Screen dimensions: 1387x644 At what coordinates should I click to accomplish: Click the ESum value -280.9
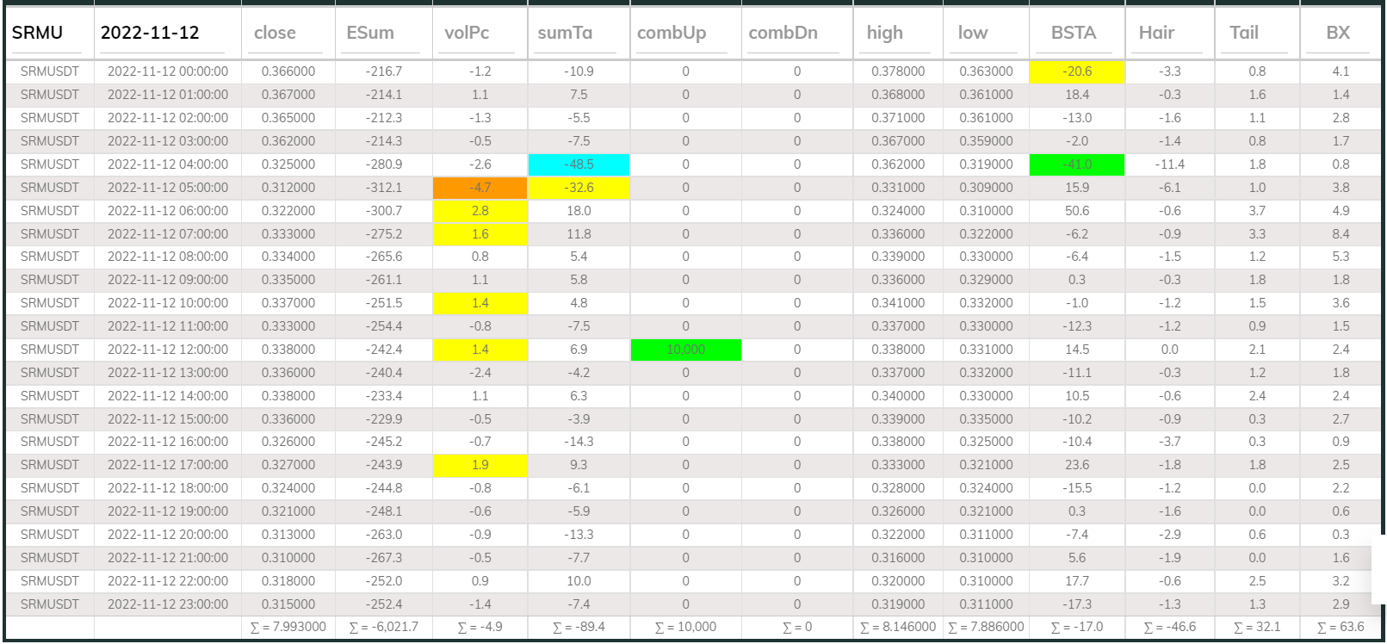[384, 164]
